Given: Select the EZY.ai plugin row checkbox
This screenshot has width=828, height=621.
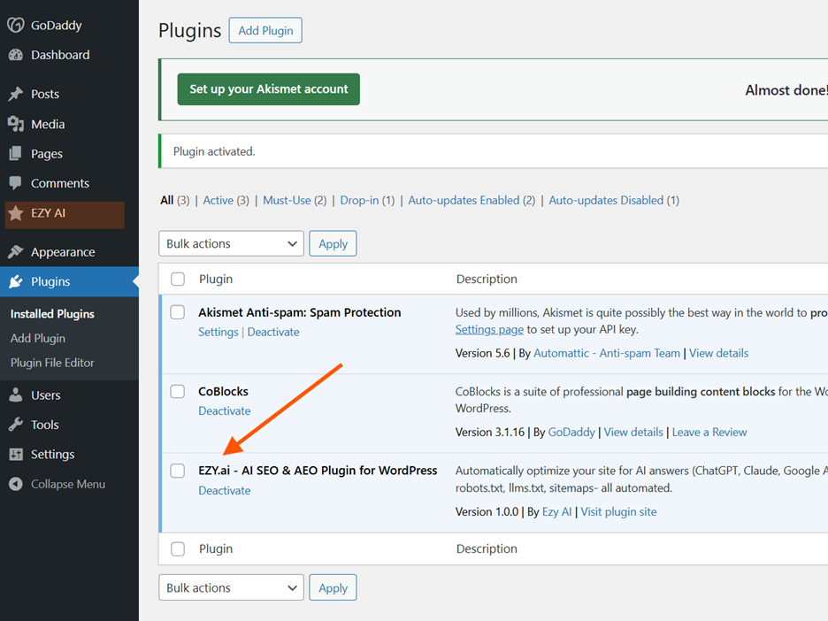Looking at the screenshot, I should [177, 471].
